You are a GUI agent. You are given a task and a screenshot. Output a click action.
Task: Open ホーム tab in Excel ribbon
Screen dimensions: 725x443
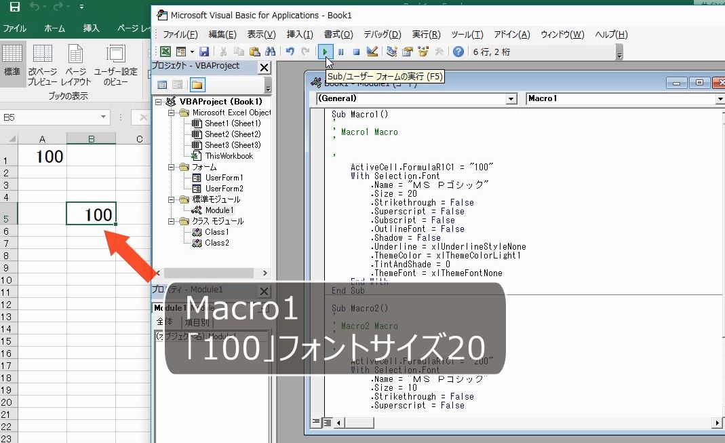(x=54, y=28)
